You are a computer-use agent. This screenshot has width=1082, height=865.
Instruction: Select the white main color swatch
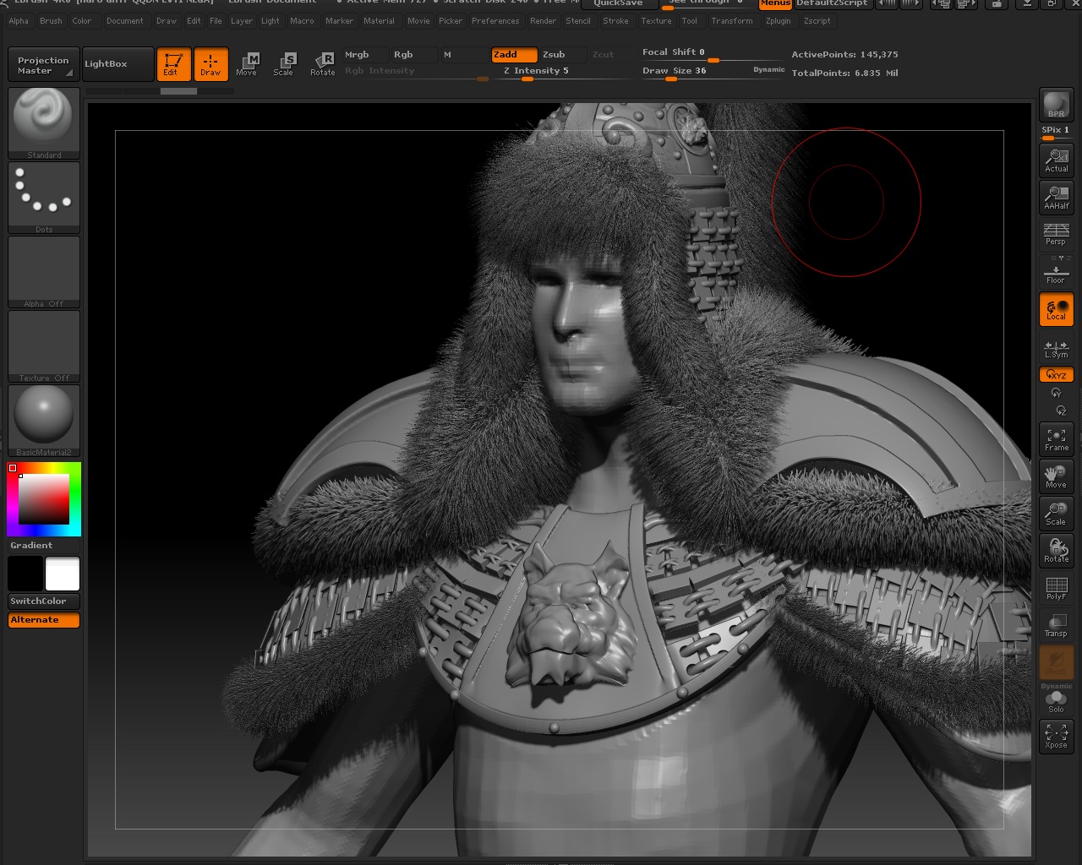tap(63, 574)
